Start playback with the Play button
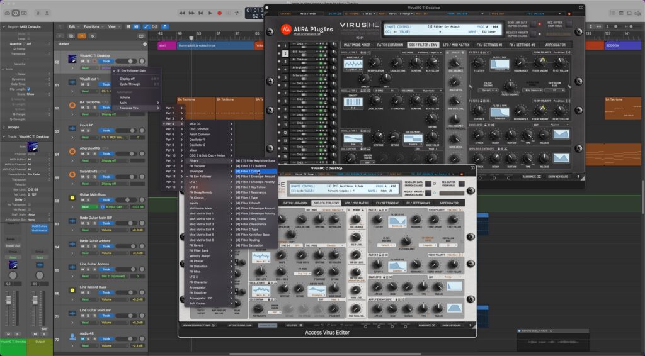This screenshot has height=356, width=645. pos(210,13)
